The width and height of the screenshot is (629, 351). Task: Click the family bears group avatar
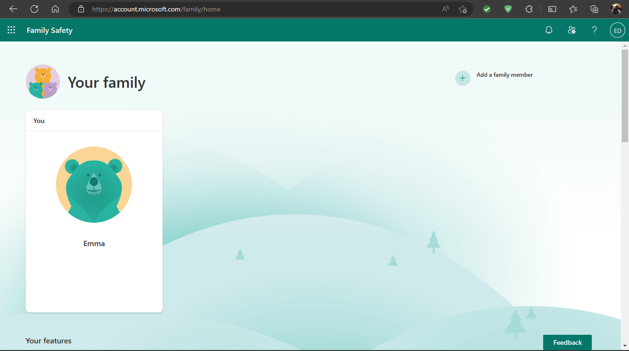point(43,82)
